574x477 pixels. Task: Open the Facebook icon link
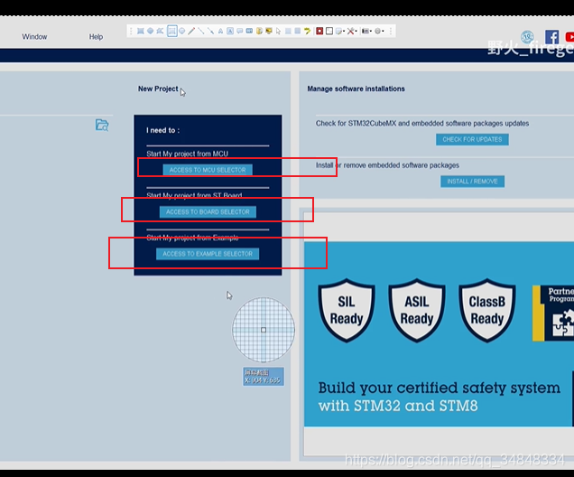pos(552,37)
